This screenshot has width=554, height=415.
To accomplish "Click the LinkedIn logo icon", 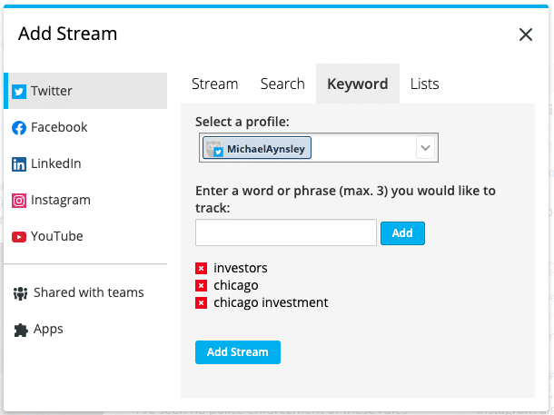I will [19, 164].
